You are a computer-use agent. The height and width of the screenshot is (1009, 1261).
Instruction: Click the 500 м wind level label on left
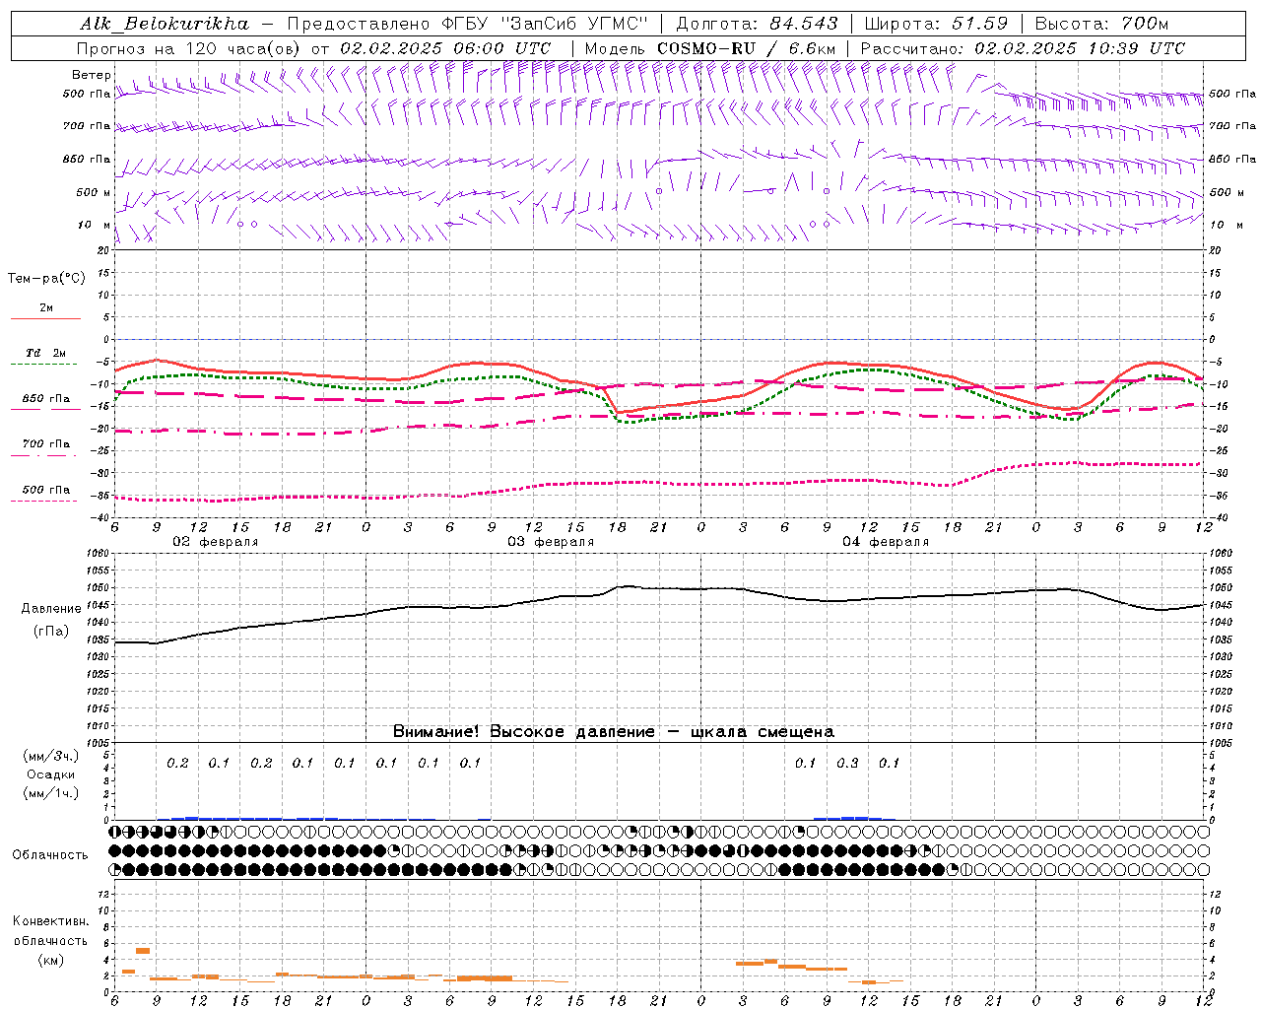(x=94, y=192)
